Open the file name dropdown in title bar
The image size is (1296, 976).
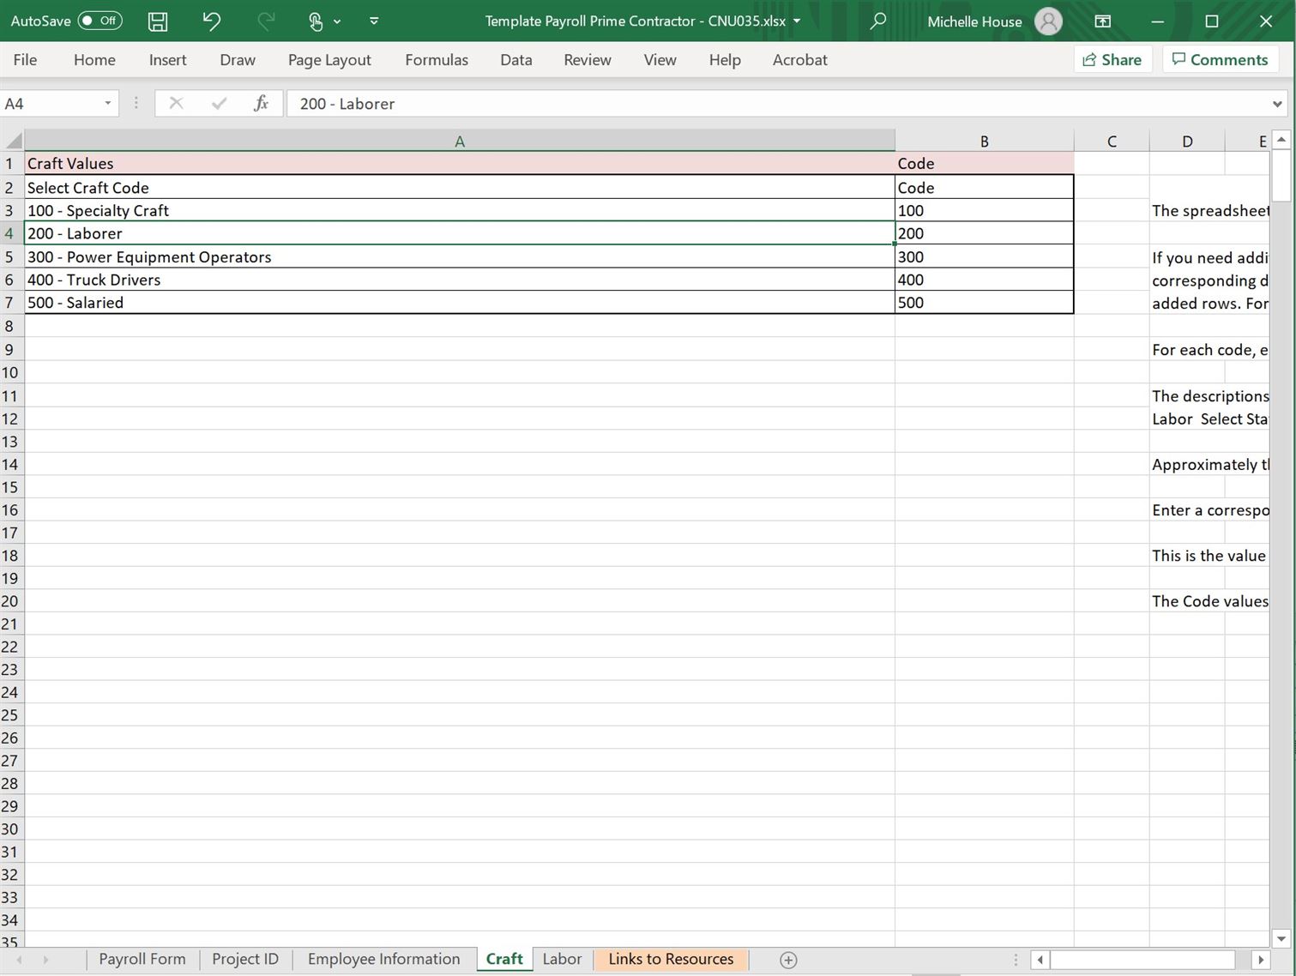pos(797,21)
